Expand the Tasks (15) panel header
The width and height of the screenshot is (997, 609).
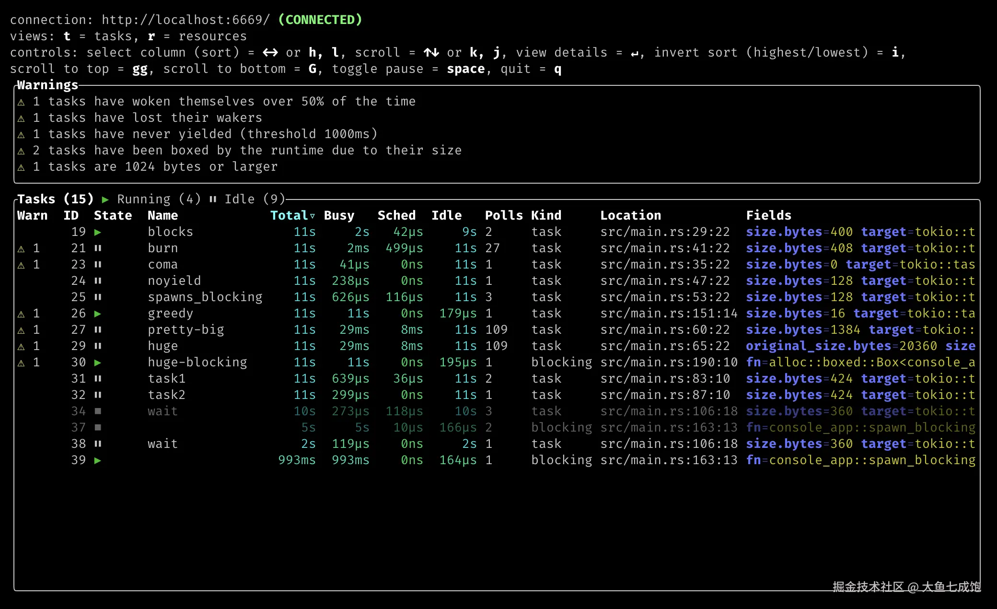[x=55, y=199]
